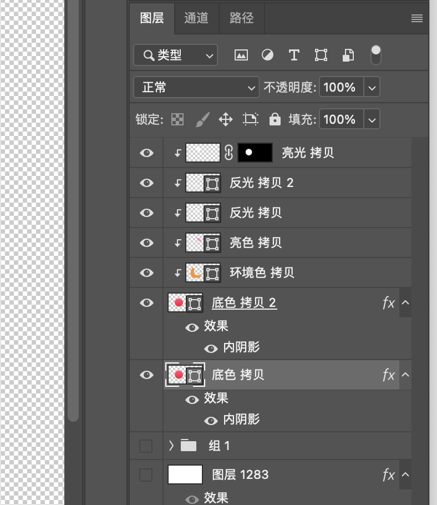Show the 图层 1283 layer
The height and width of the screenshot is (505, 437).
[146, 475]
